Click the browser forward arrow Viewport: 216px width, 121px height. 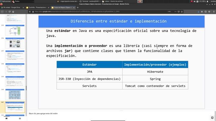(6, 12)
